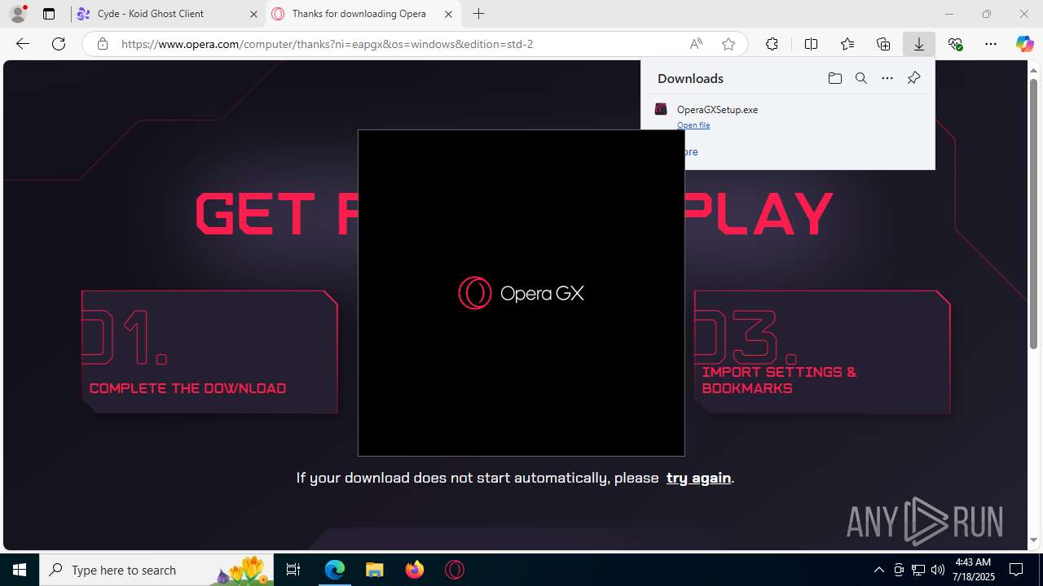1043x586 pixels.
Task: Open File Explorer from taskbar
Action: pyautogui.click(x=374, y=570)
